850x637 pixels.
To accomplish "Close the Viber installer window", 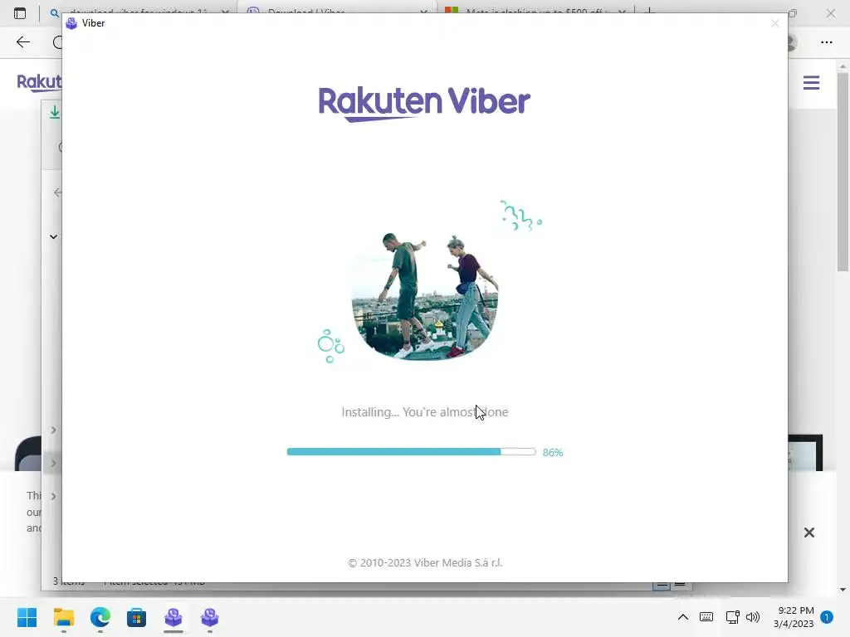I will [x=775, y=23].
